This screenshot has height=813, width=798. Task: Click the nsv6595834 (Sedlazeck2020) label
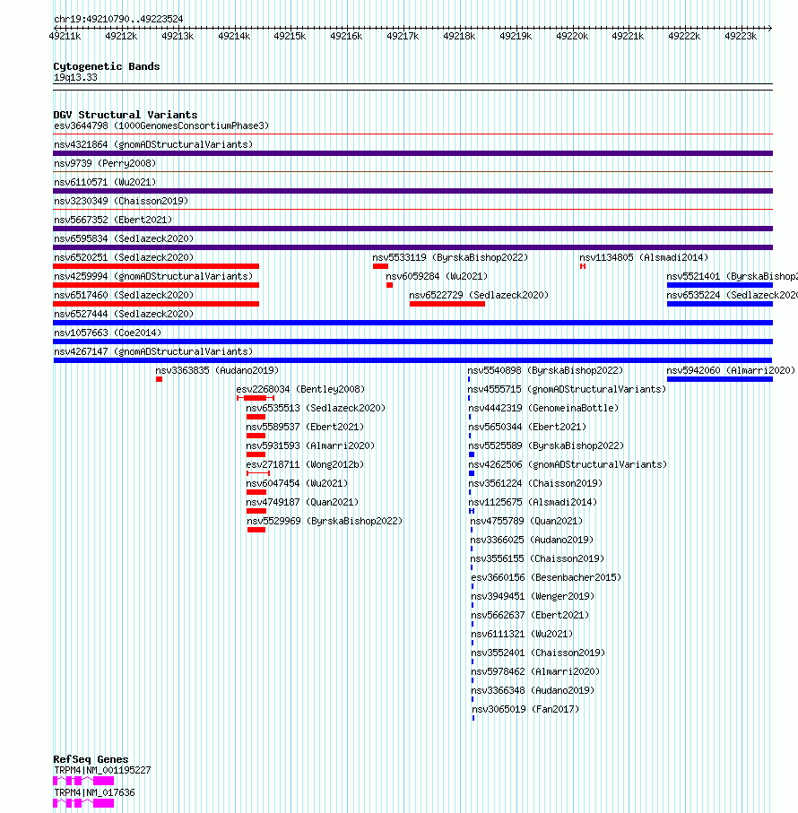124,238
